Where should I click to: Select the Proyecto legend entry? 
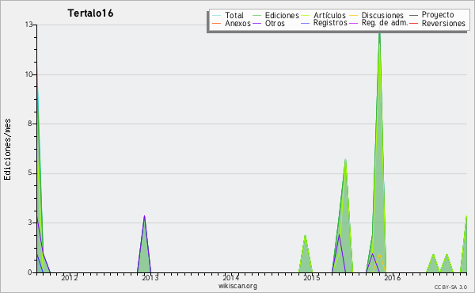[431, 15]
